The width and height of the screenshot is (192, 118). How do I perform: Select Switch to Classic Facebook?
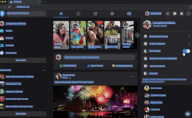point(163,59)
